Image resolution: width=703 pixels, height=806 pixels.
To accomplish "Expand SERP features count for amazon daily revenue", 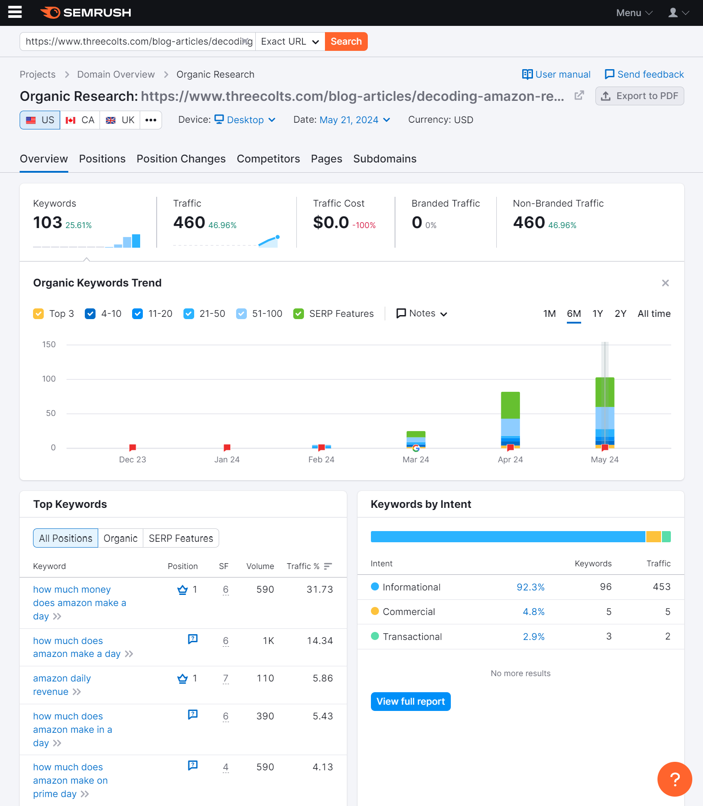I will point(226,679).
